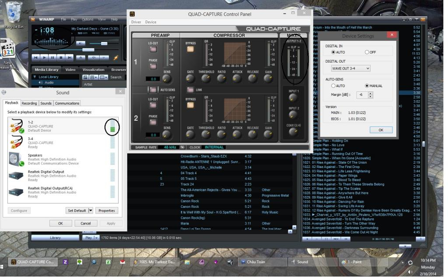Open third library columns layout dropdown
Viewport: 448px width, 280px height.
[x=103, y=77]
